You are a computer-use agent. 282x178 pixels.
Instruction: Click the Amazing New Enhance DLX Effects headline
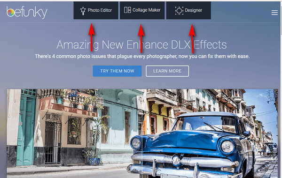(141, 44)
